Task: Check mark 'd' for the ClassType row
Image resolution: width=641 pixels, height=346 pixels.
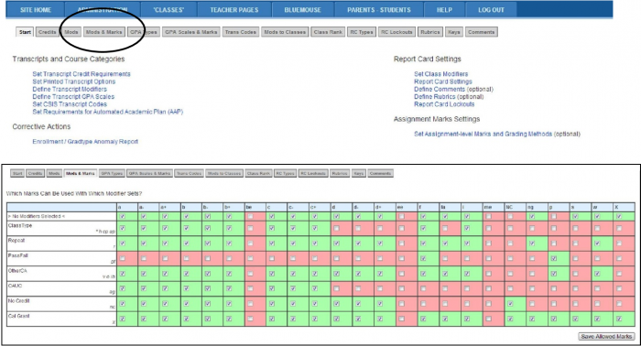Action: pyautogui.click(x=336, y=228)
